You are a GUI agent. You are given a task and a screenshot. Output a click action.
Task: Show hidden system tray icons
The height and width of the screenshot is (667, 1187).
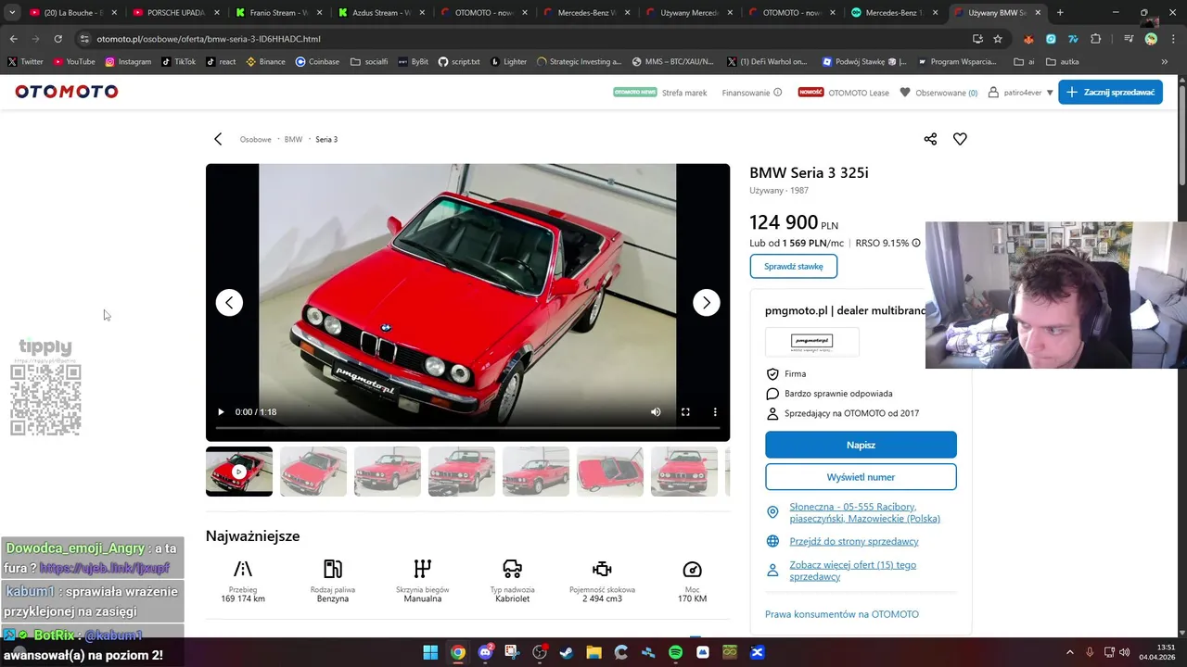[x=1069, y=652]
